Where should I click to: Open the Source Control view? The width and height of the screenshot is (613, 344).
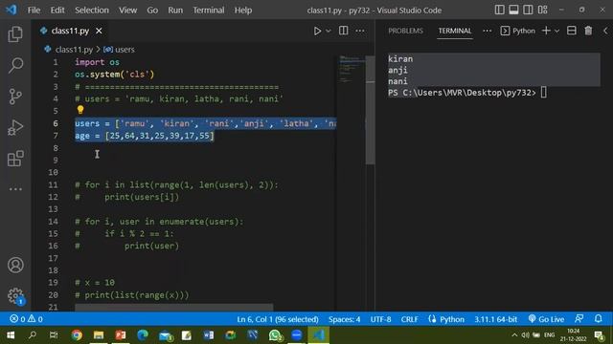(x=15, y=97)
